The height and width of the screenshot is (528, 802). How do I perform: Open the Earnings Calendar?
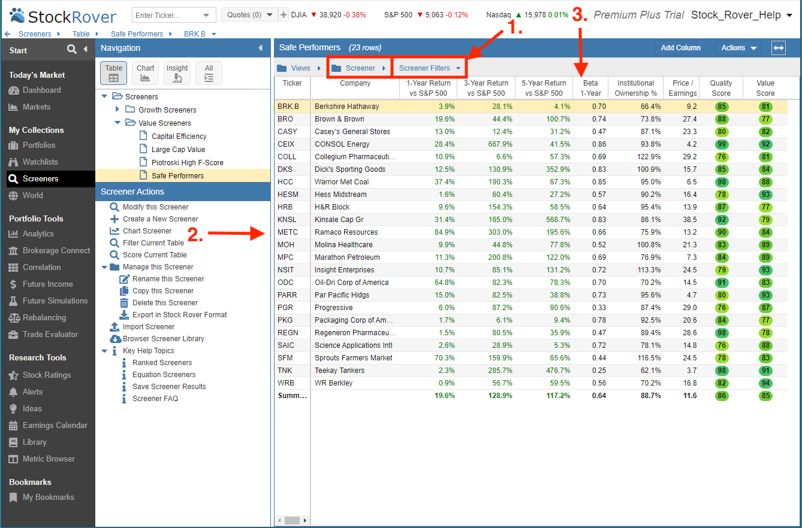coord(55,426)
